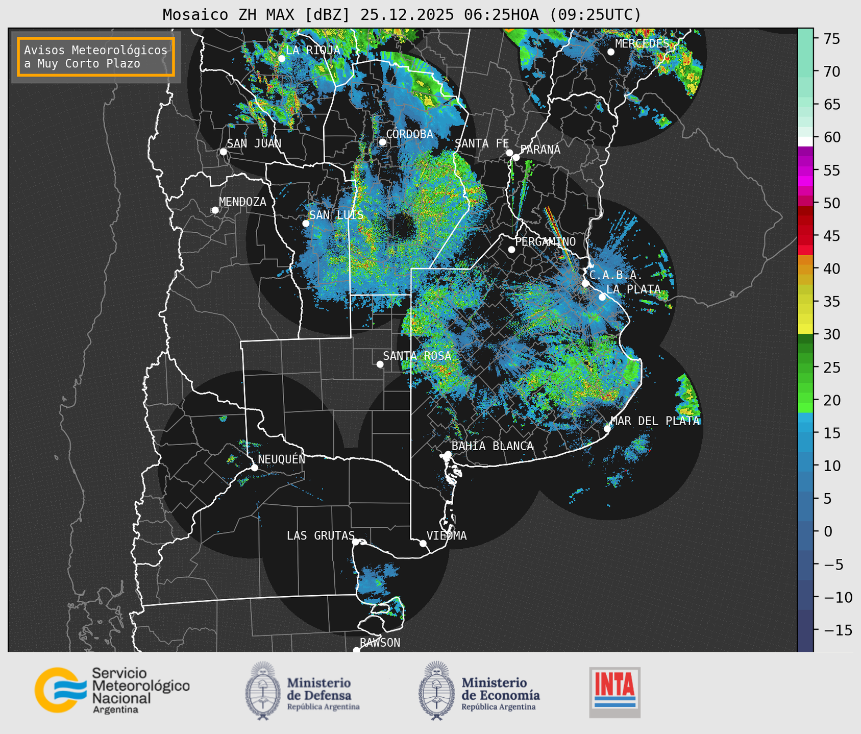
Task: Click the 60 value on the colorbar scale
Action: (x=831, y=137)
